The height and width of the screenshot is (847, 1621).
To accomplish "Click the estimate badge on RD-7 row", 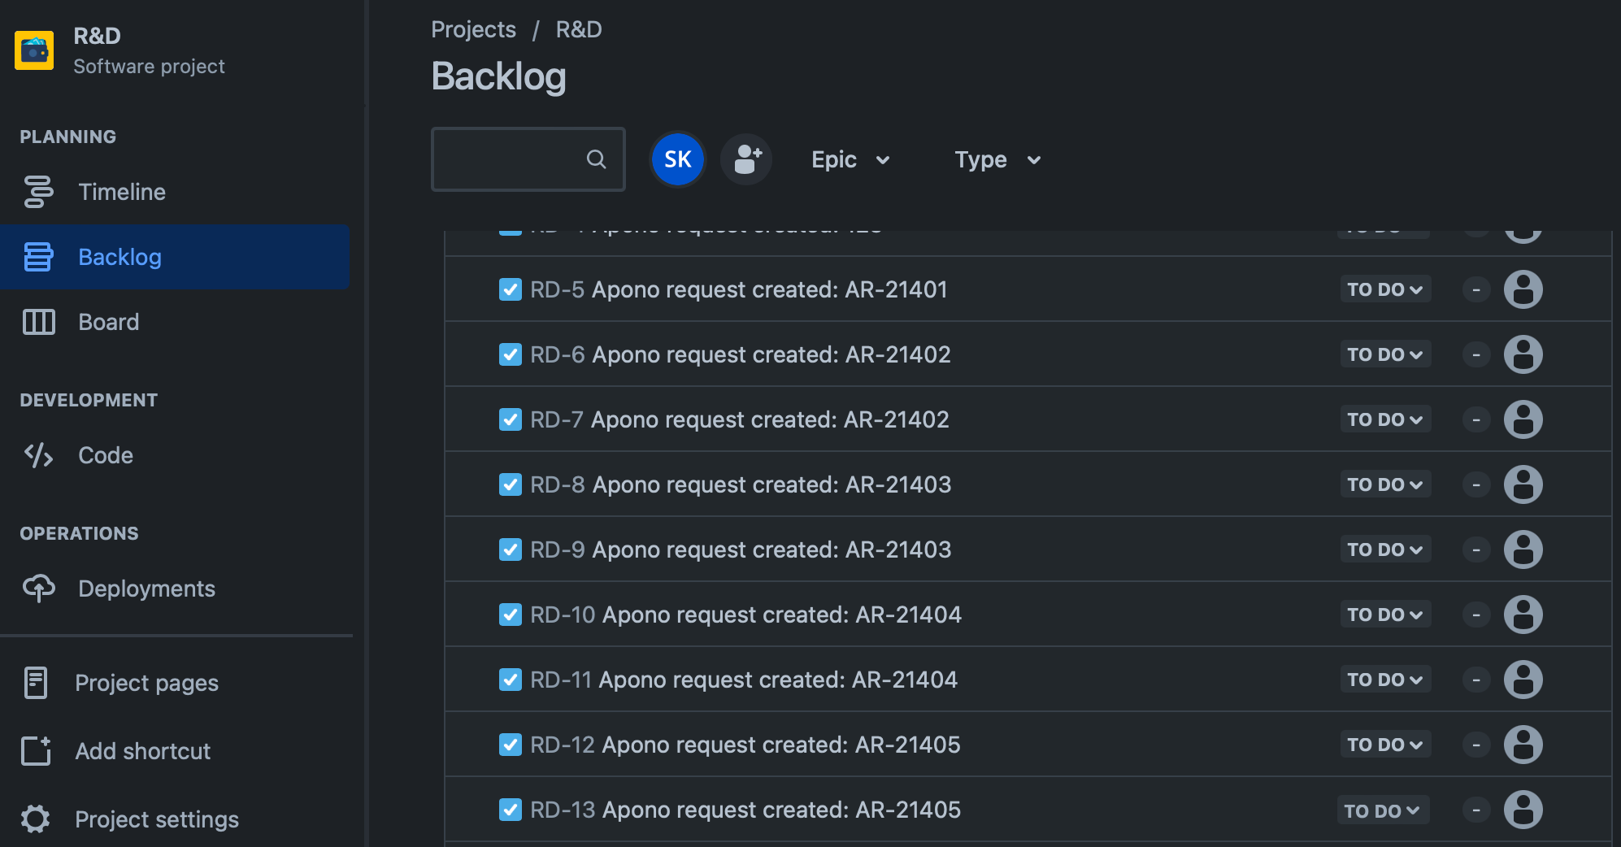I will click(x=1475, y=419).
